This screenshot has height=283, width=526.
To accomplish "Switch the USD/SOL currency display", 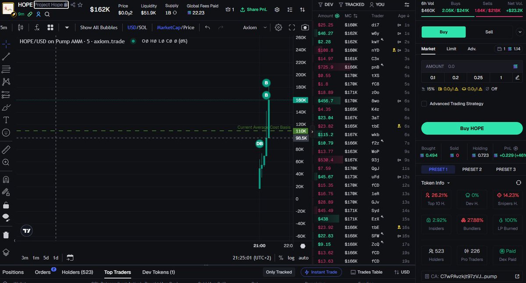I will click(137, 28).
